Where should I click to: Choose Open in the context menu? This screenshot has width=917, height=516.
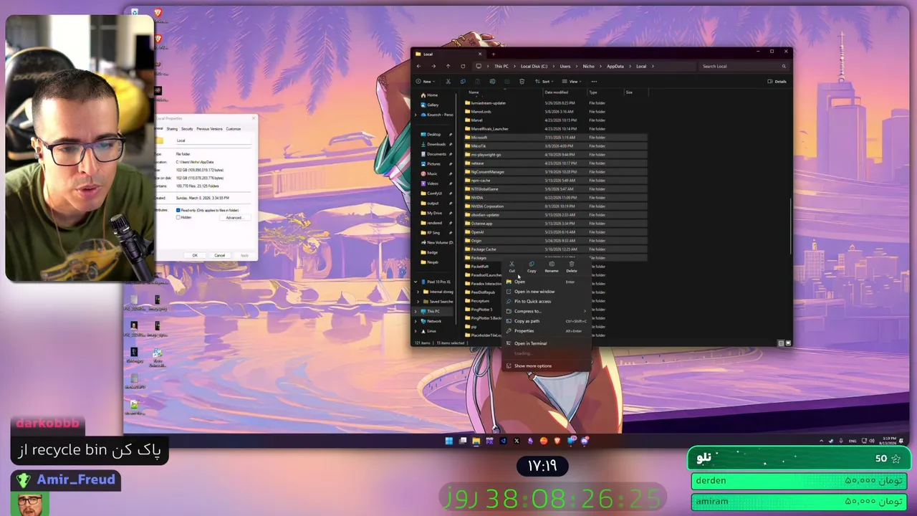pos(547,282)
